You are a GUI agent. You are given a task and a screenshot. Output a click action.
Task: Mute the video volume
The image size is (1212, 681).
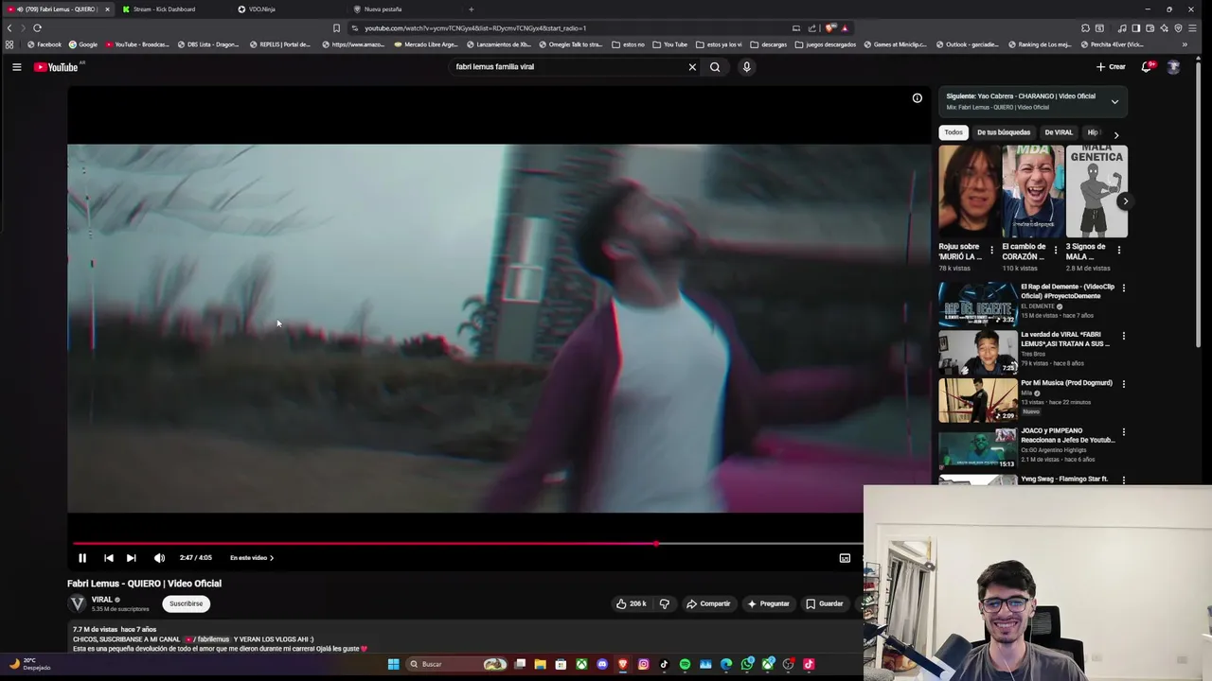pos(159,558)
